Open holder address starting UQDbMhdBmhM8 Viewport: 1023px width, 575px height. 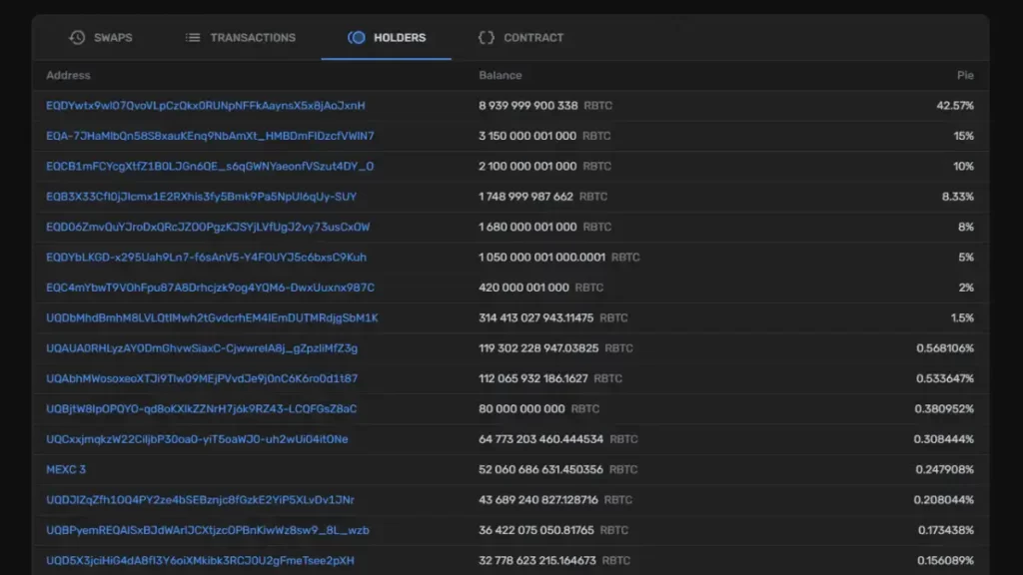point(212,318)
